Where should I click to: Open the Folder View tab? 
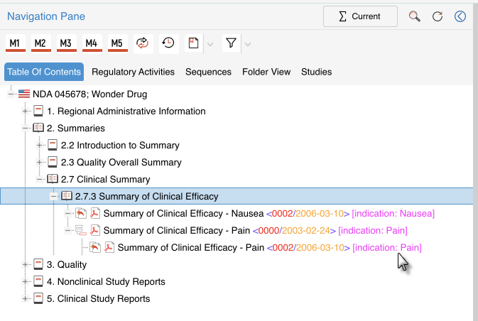tap(266, 72)
